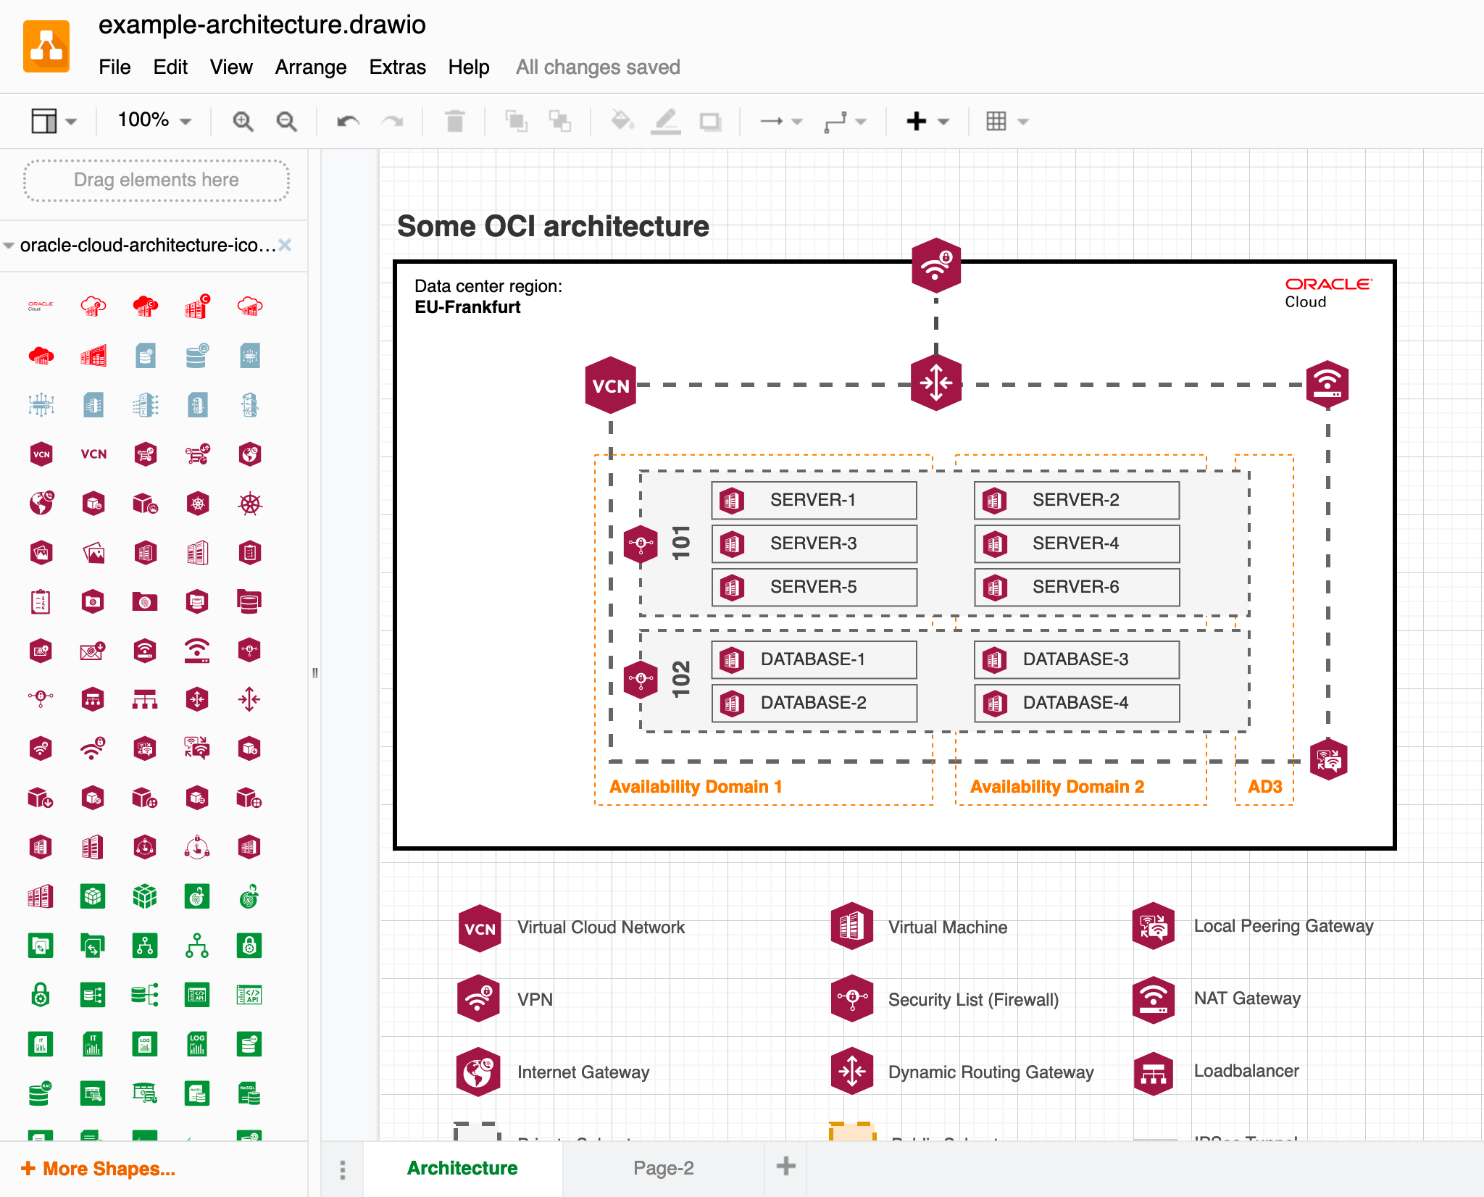Open the insert plus dropdown
The width and height of the screenshot is (1484, 1197).
927,121
